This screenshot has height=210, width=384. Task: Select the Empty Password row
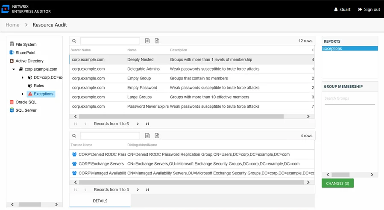point(192,88)
